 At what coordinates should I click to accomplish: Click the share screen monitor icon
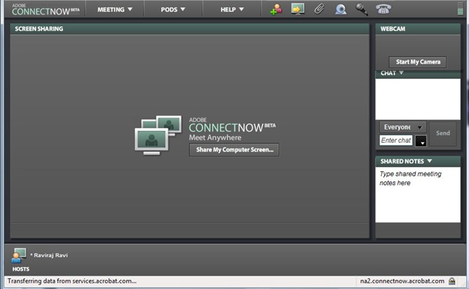(x=298, y=9)
